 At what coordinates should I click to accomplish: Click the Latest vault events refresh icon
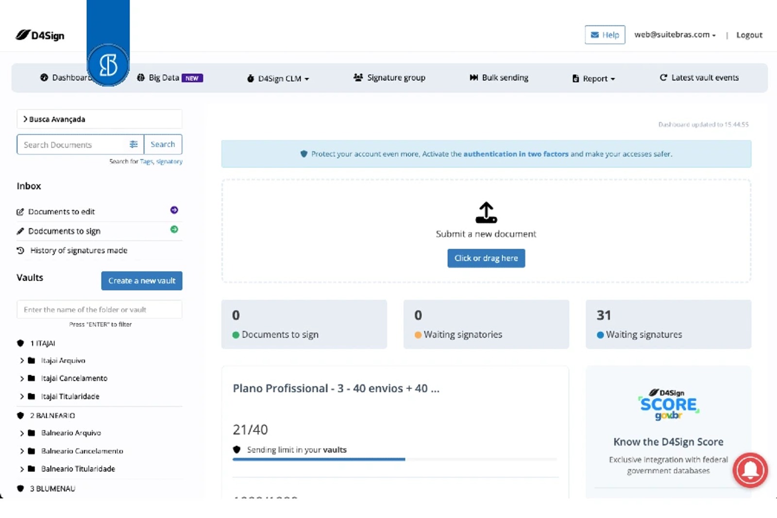click(663, 77)
